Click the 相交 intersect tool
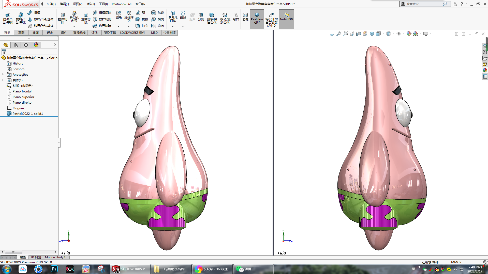Viewport: 488px width, 274px height. [157, 19]
